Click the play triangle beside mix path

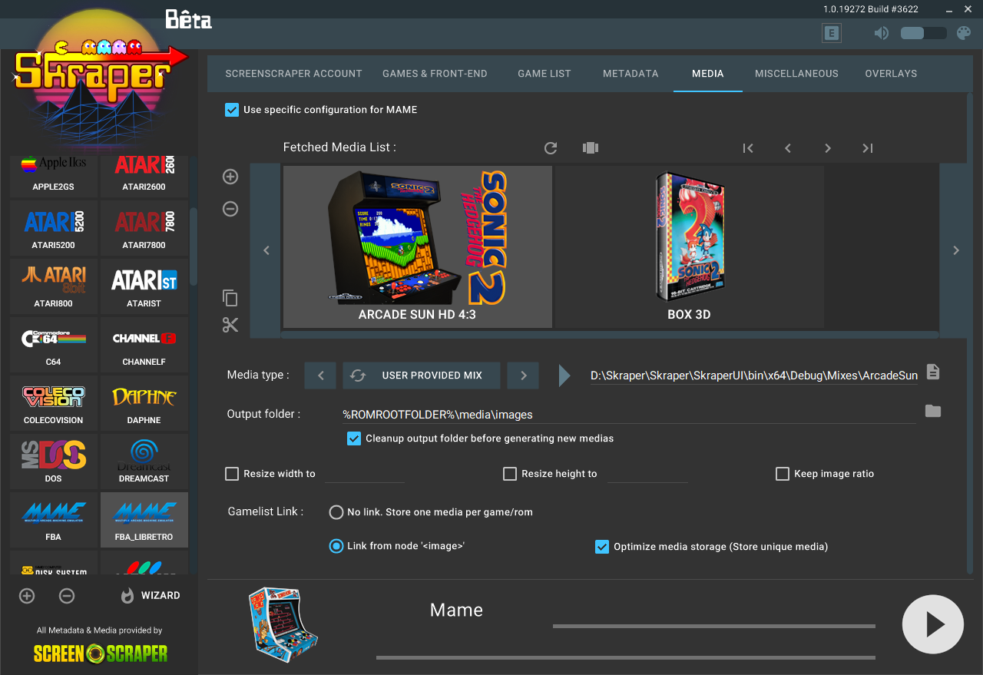pyautogui.click(x=565, y=376)
